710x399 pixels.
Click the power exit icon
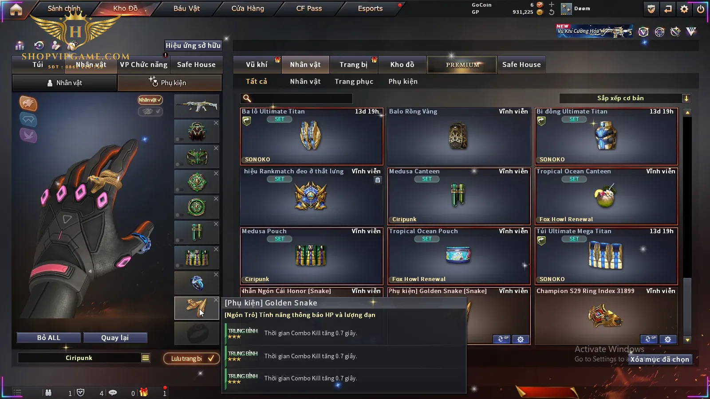[701, 9]
